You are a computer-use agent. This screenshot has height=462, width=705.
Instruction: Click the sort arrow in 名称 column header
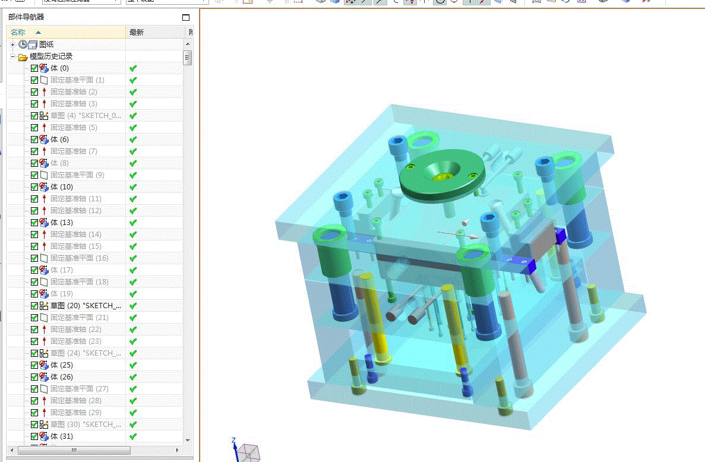tap(38, 32)
